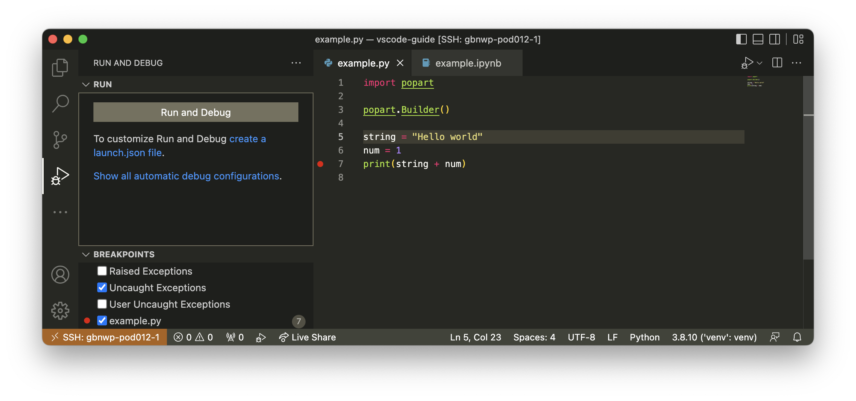Click the Run and Debug button

click(195, 112)
